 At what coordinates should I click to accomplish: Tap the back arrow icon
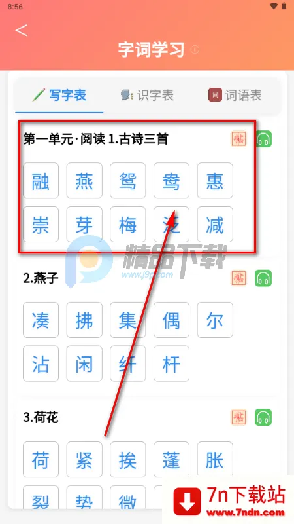(22, 30)
